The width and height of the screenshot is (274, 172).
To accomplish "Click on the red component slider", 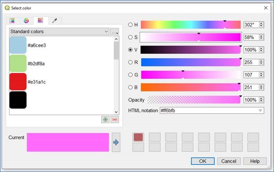I will tap(190, 63).
